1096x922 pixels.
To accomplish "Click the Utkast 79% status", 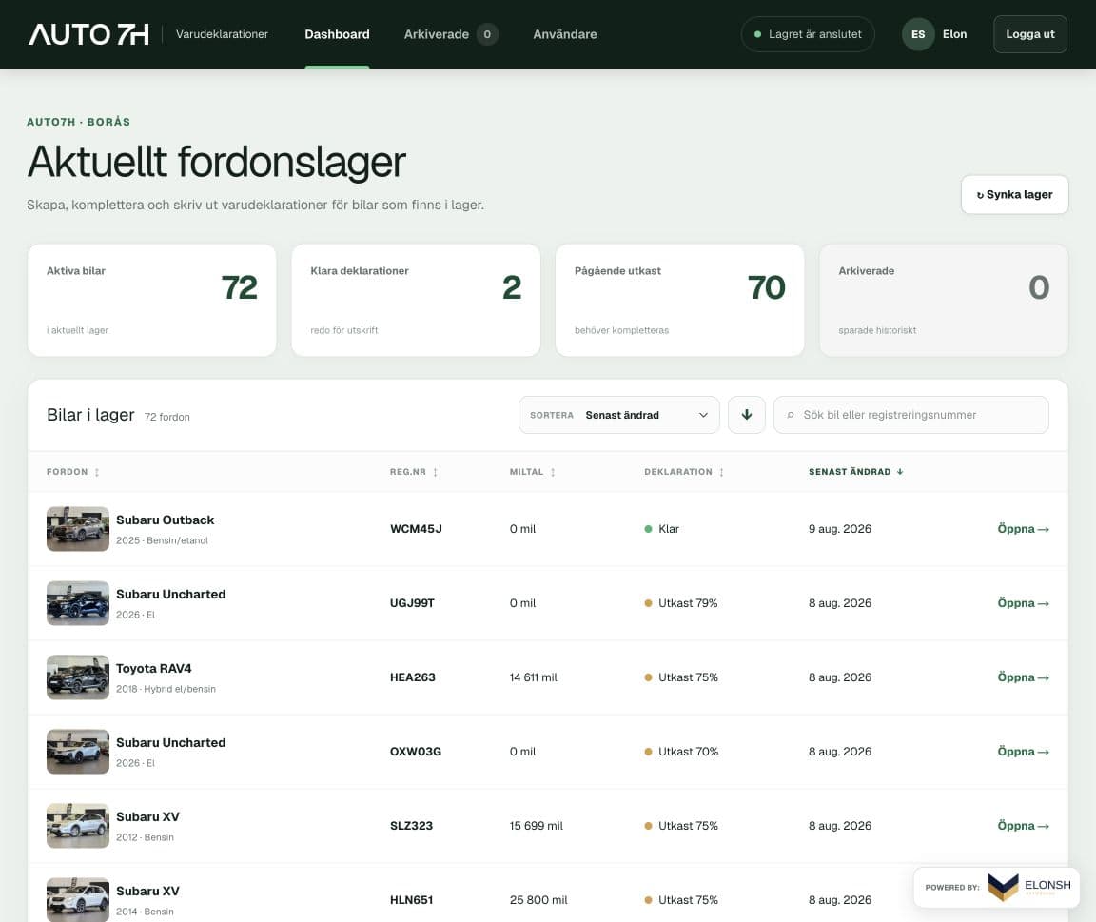I will click(681, 603).
